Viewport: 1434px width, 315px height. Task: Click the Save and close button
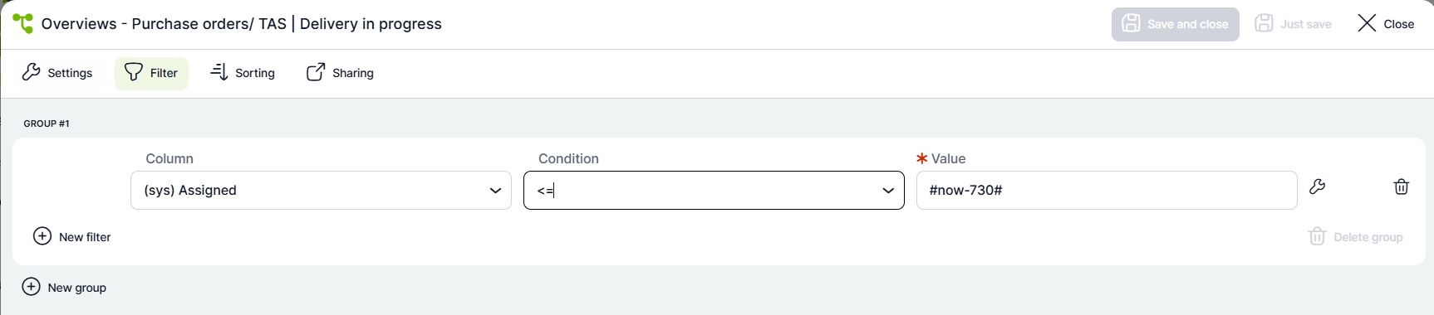tap(1176, 24)
